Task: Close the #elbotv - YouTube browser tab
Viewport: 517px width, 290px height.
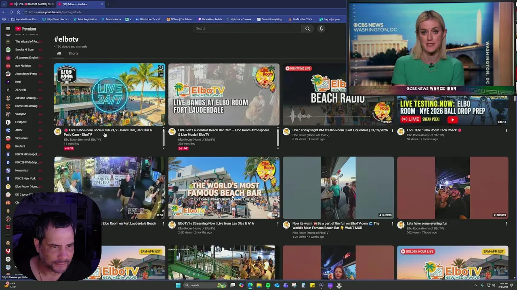Action: [101, 4]
